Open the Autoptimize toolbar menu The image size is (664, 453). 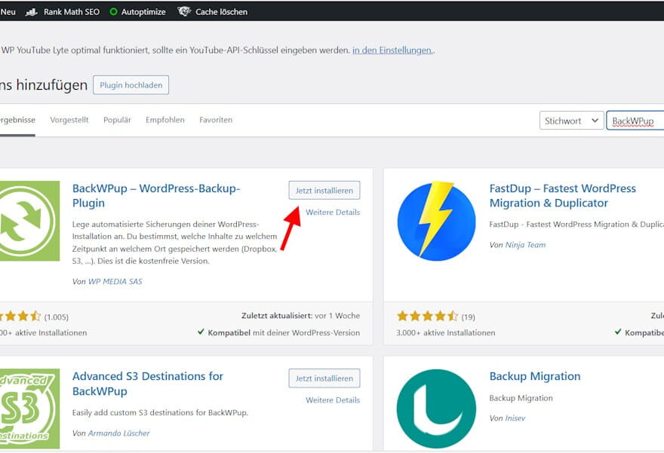click(x=137, y=12)
